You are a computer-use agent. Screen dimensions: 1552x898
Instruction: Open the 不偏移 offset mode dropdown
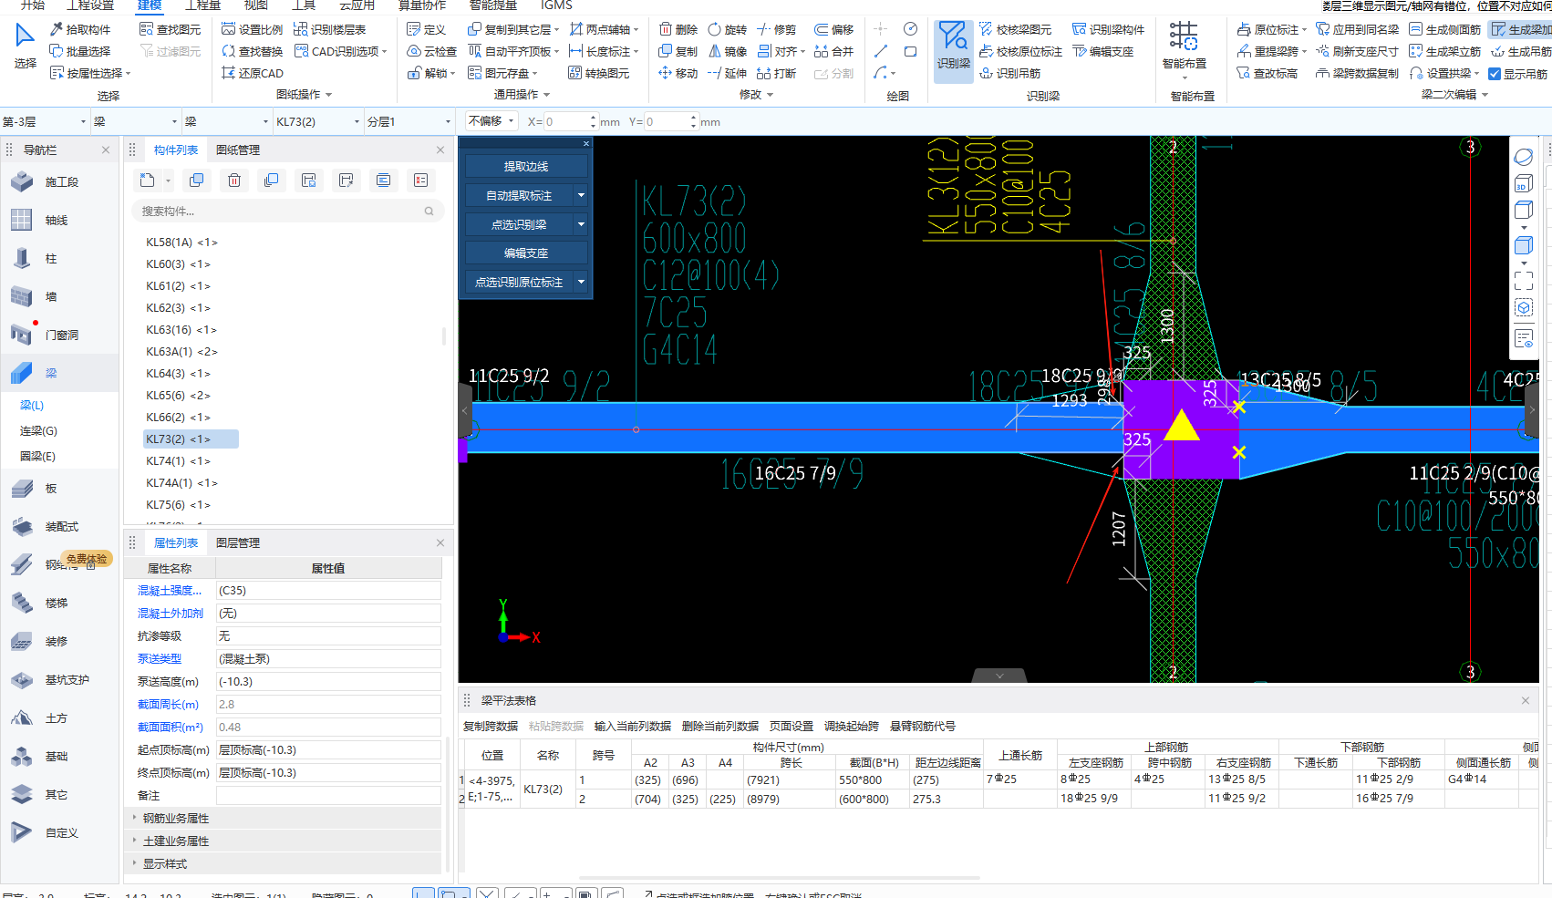(x=491, y=120)
